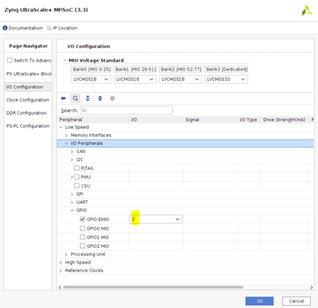
Task: Expand the I2C node
Action: [x=72, y=160]
